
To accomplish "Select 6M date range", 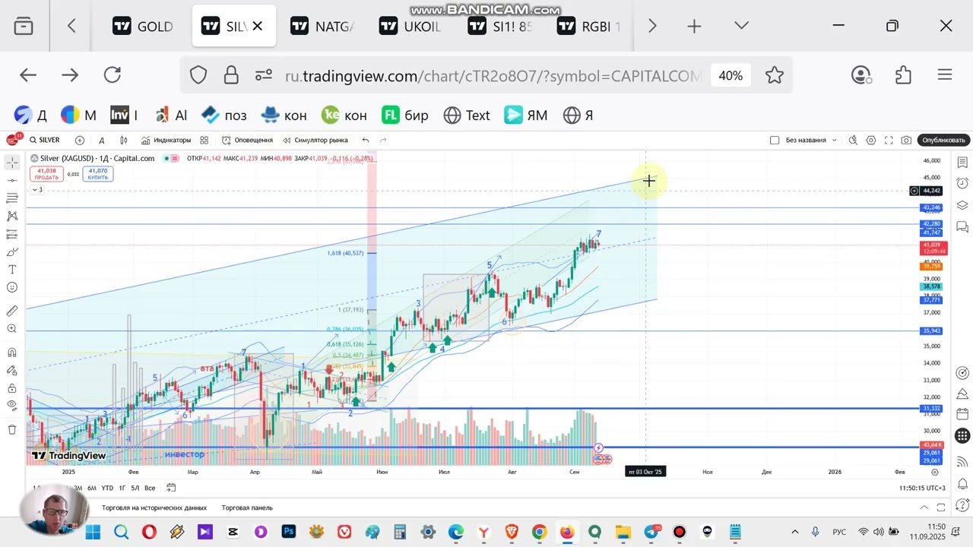I will point(91,488).
